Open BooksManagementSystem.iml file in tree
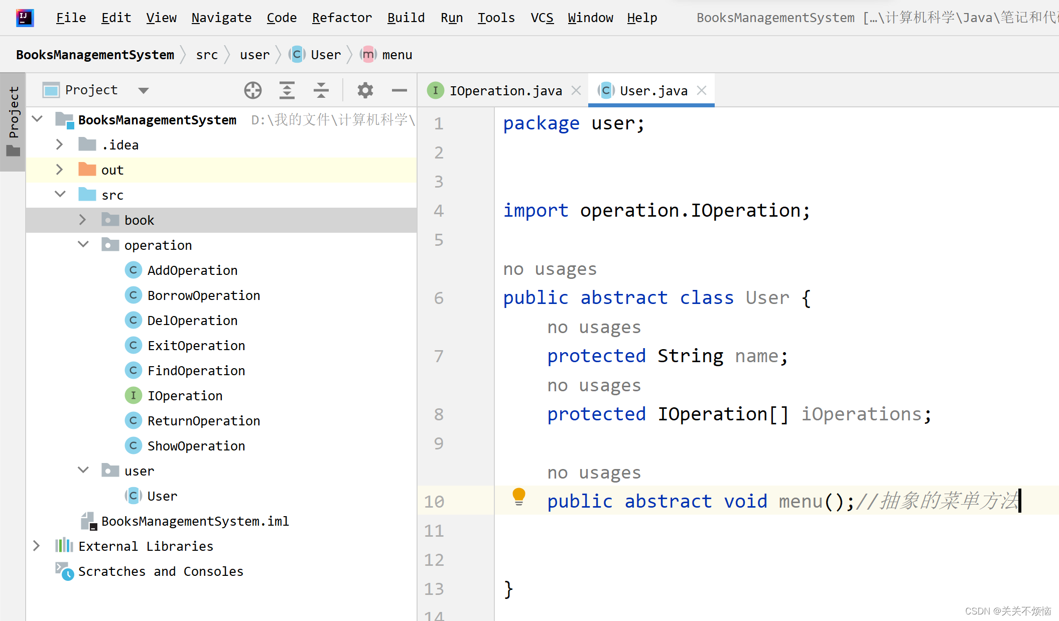The image size is (1059, 621). pos(195,521)
